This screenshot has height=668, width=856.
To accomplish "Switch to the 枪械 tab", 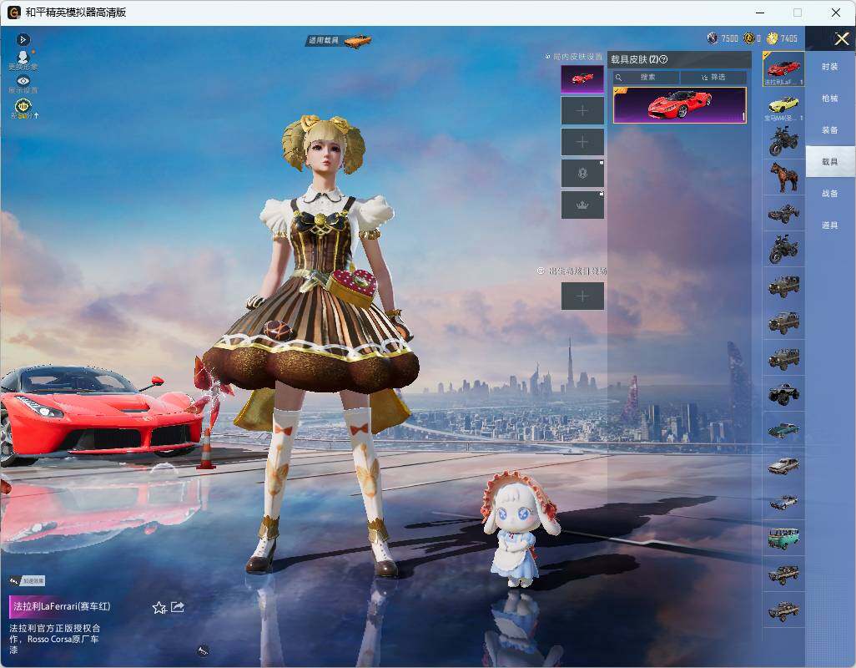I will (x=830, y=99).
